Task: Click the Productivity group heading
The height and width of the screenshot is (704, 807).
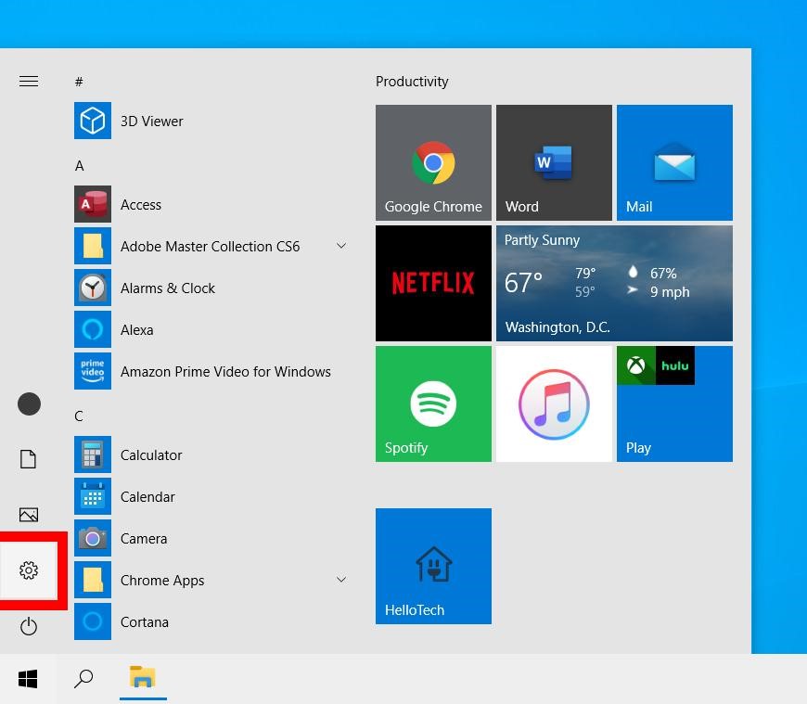Action: coord(412,82)
